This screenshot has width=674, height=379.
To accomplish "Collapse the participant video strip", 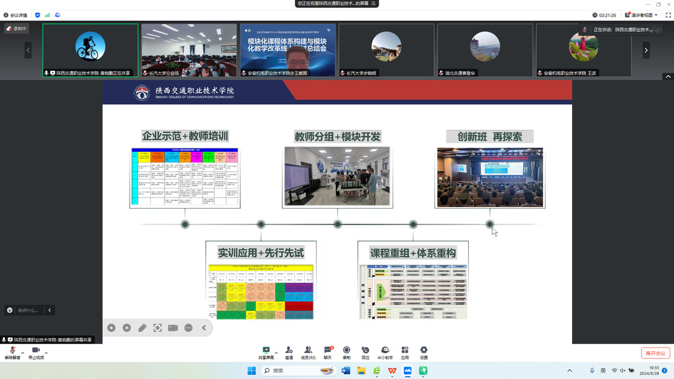I will point(668,77).
